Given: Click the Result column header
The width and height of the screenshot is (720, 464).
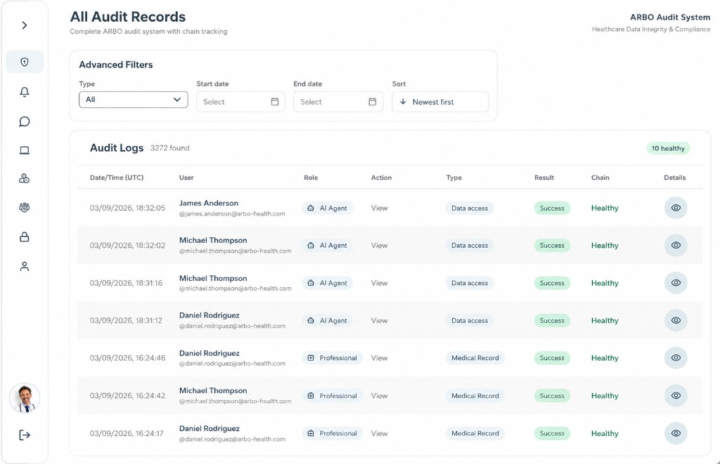Looking at the screenshot, I should point(544,178).
